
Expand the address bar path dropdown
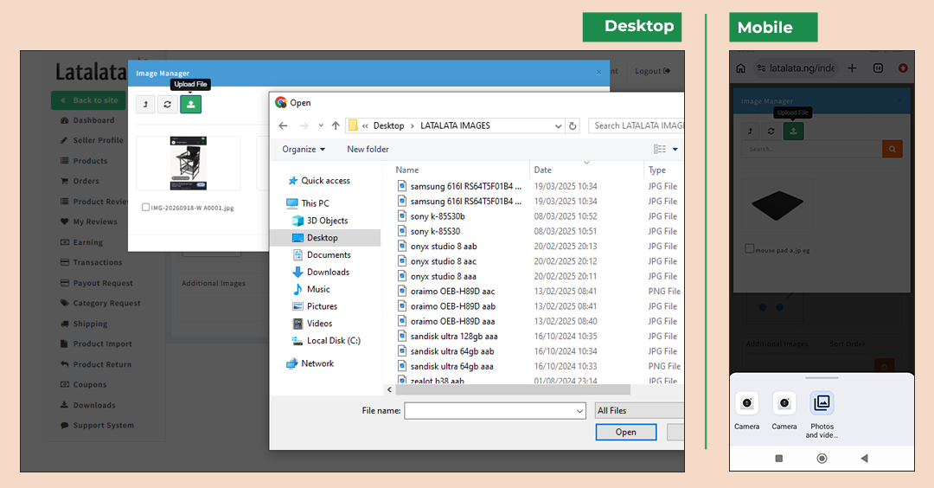tap(558, 125)
